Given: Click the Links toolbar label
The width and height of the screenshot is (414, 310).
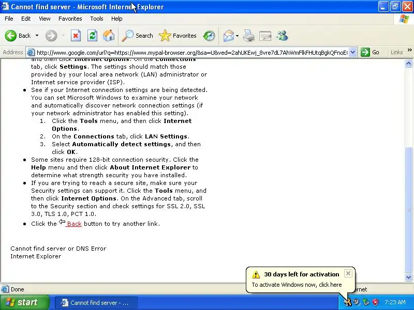Looking at the screenshot, I should [x=397, y=52].
